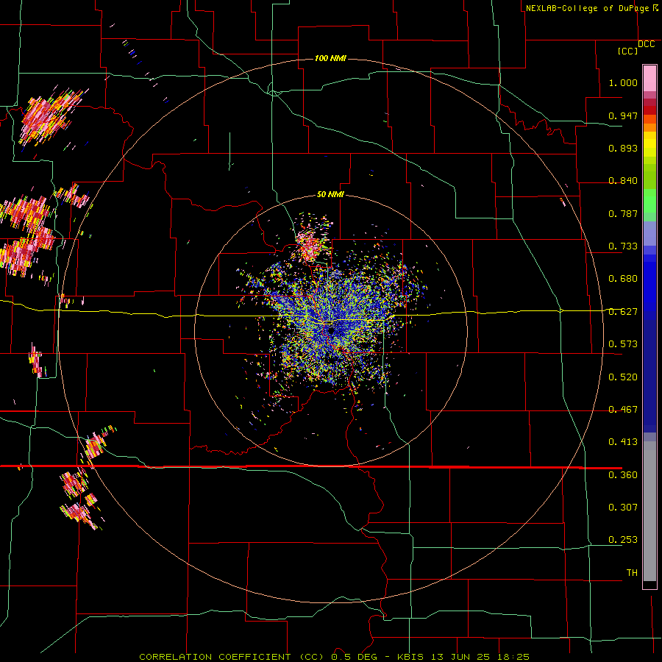This screenshot has width=662, height=662.
Task: Select the 0.253 legend value
Action: 623,540
